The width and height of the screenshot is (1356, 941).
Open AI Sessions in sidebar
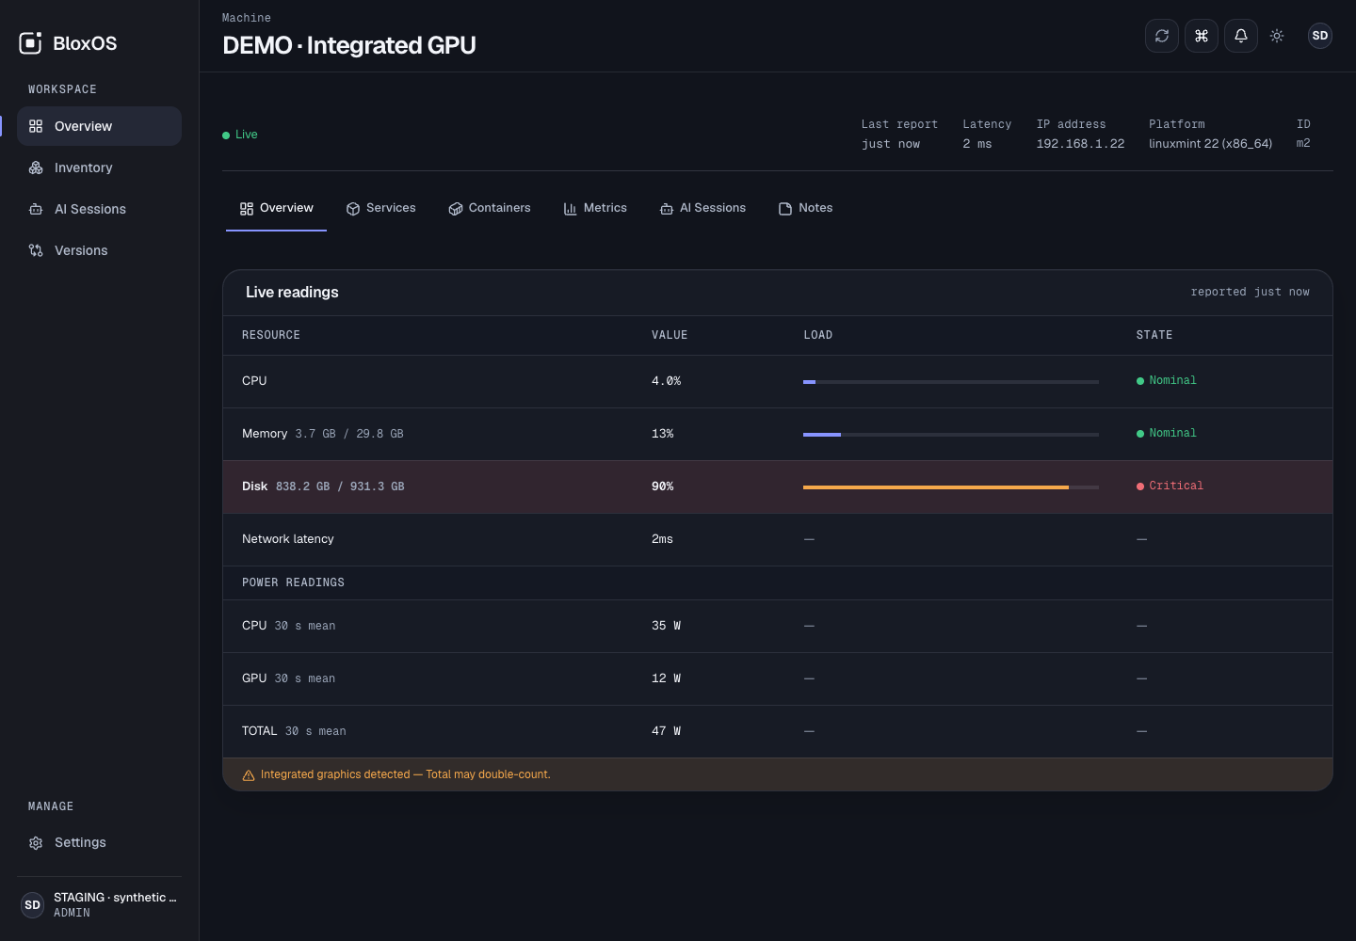pyautogui.click(x=99, y=209)
